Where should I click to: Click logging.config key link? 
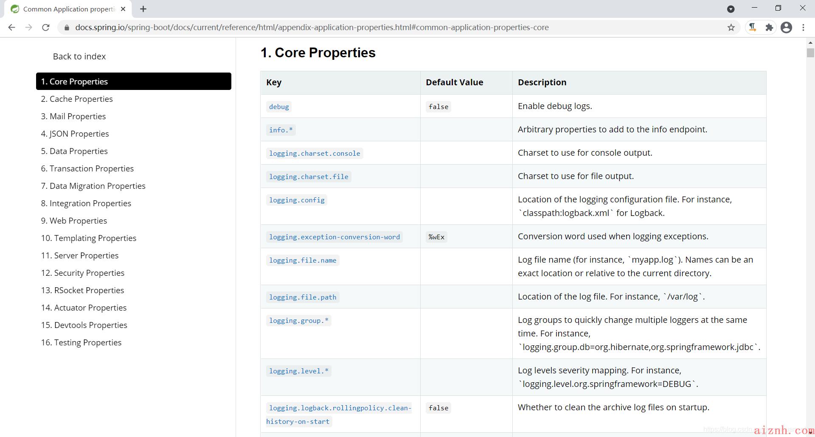297,200
